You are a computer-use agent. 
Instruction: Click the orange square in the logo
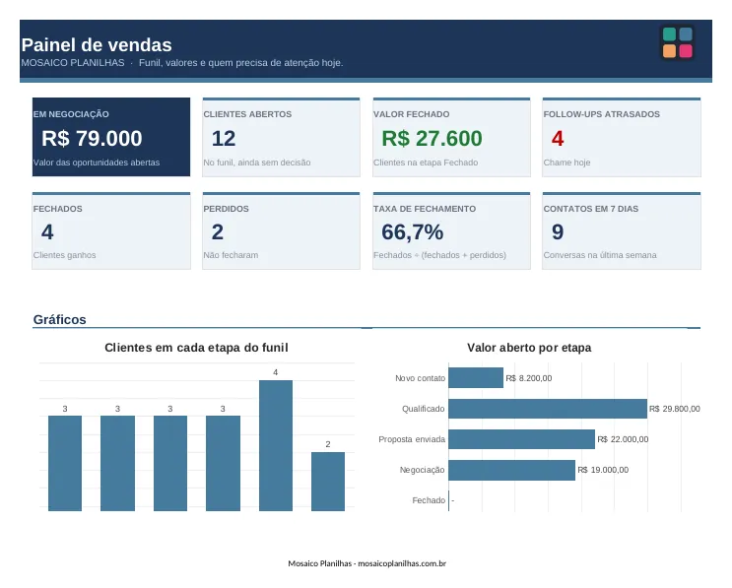pyautogui.click(x=670, y=51)
